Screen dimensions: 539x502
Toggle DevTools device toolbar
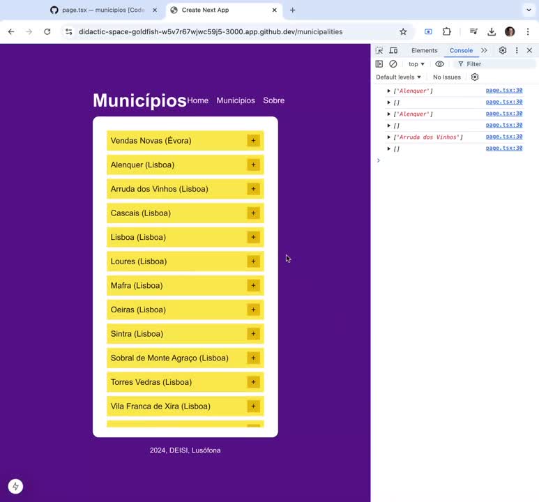click(393, 50)
